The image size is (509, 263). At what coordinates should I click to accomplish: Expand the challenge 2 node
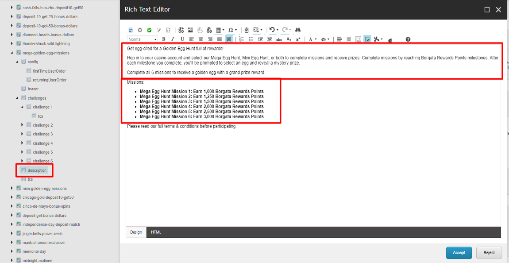tap(22, 125)
